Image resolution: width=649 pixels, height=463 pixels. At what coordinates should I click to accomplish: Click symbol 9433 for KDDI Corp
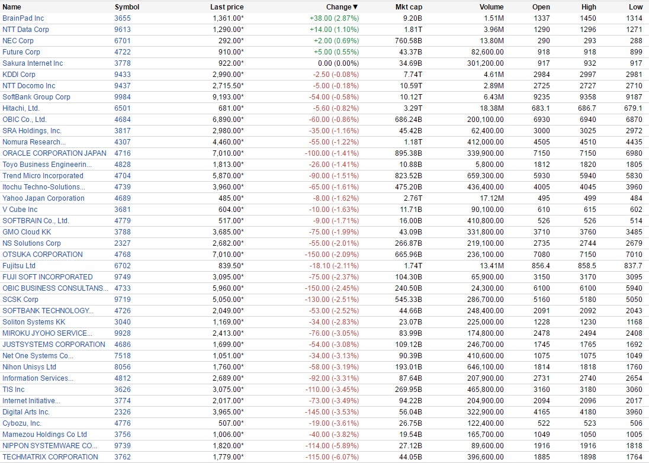[x=123, y=75]
